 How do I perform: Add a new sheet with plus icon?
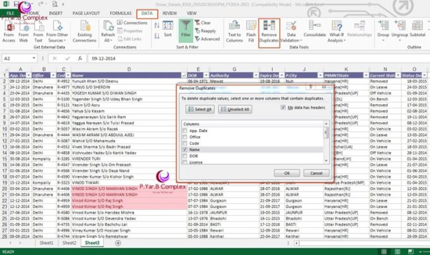[x=118, y=243]
